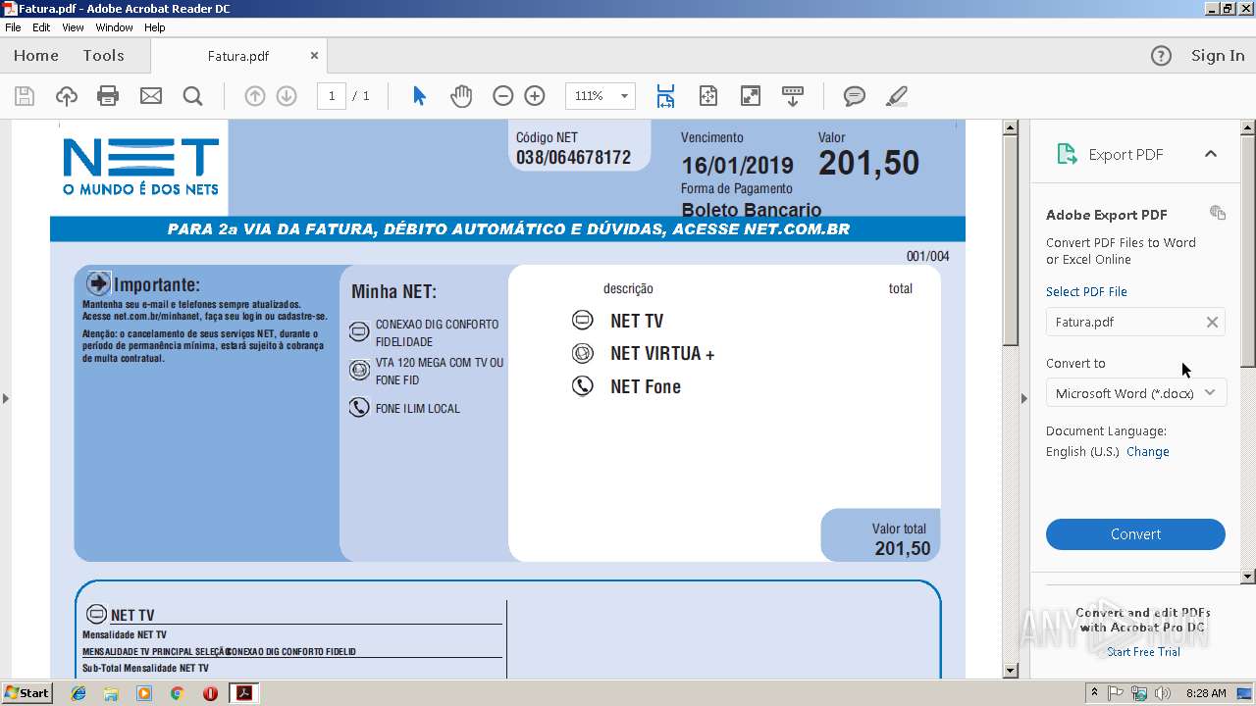Viewport: 1256px width, 706px height.
Task: Enter full screen mode icon
Action: click(751, 96)
